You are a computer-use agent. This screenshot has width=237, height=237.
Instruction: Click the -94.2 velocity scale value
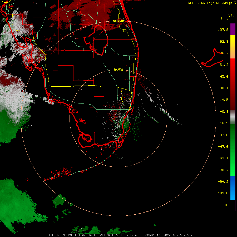223,182
